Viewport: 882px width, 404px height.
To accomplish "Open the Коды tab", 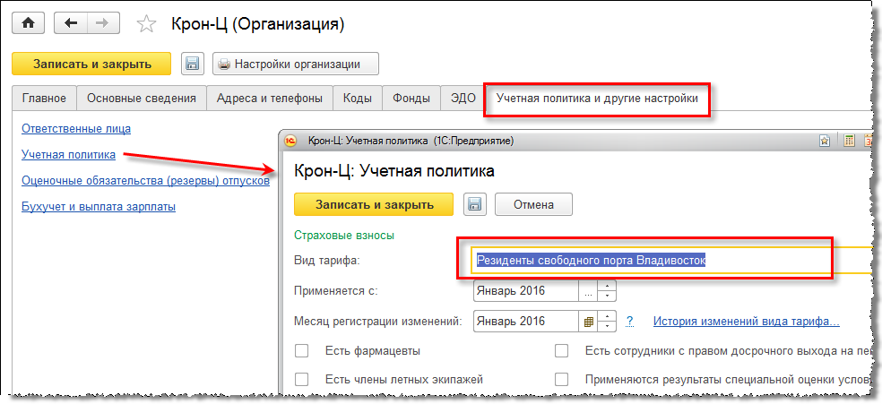I will tap(358, 99).
